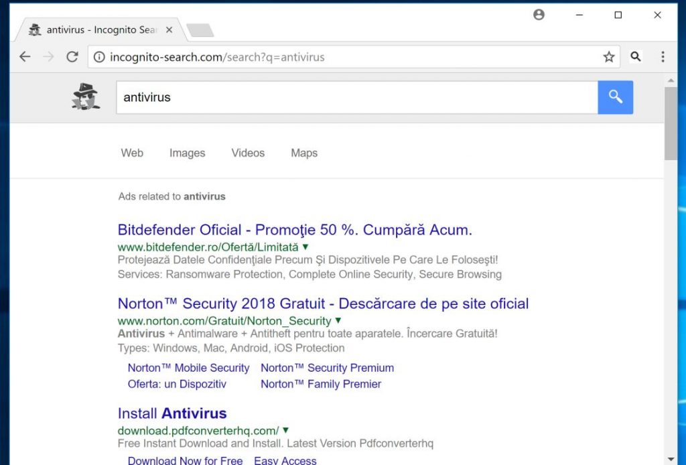
Task: Expand the Norton ad URL dropdown arrow
Action: point(338,320)
